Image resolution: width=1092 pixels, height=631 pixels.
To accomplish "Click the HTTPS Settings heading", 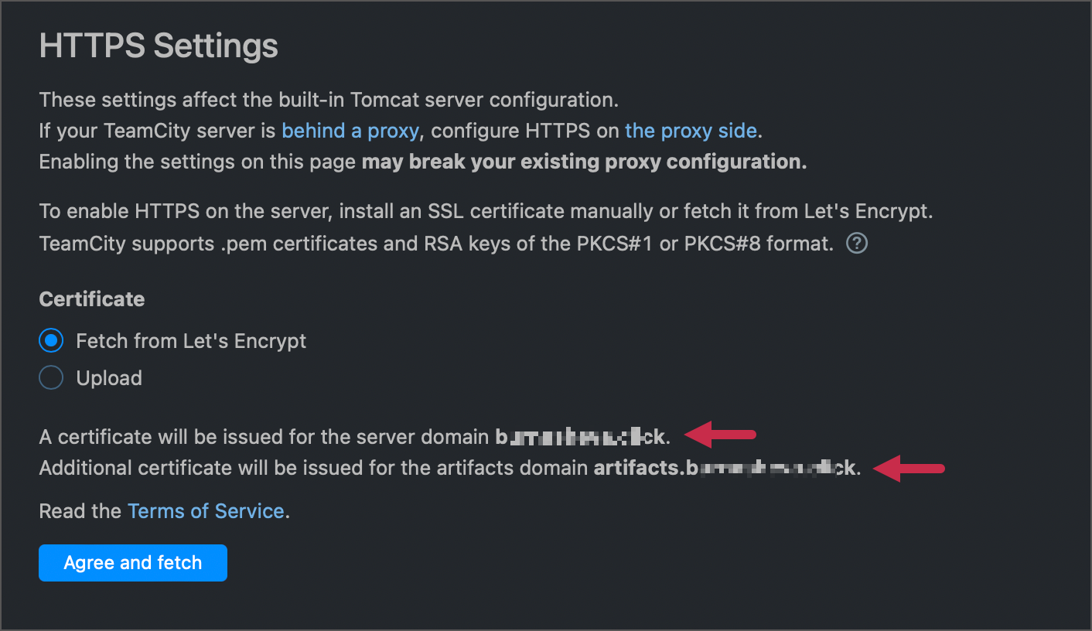I will pyautogui.click(x=159, y=46).
